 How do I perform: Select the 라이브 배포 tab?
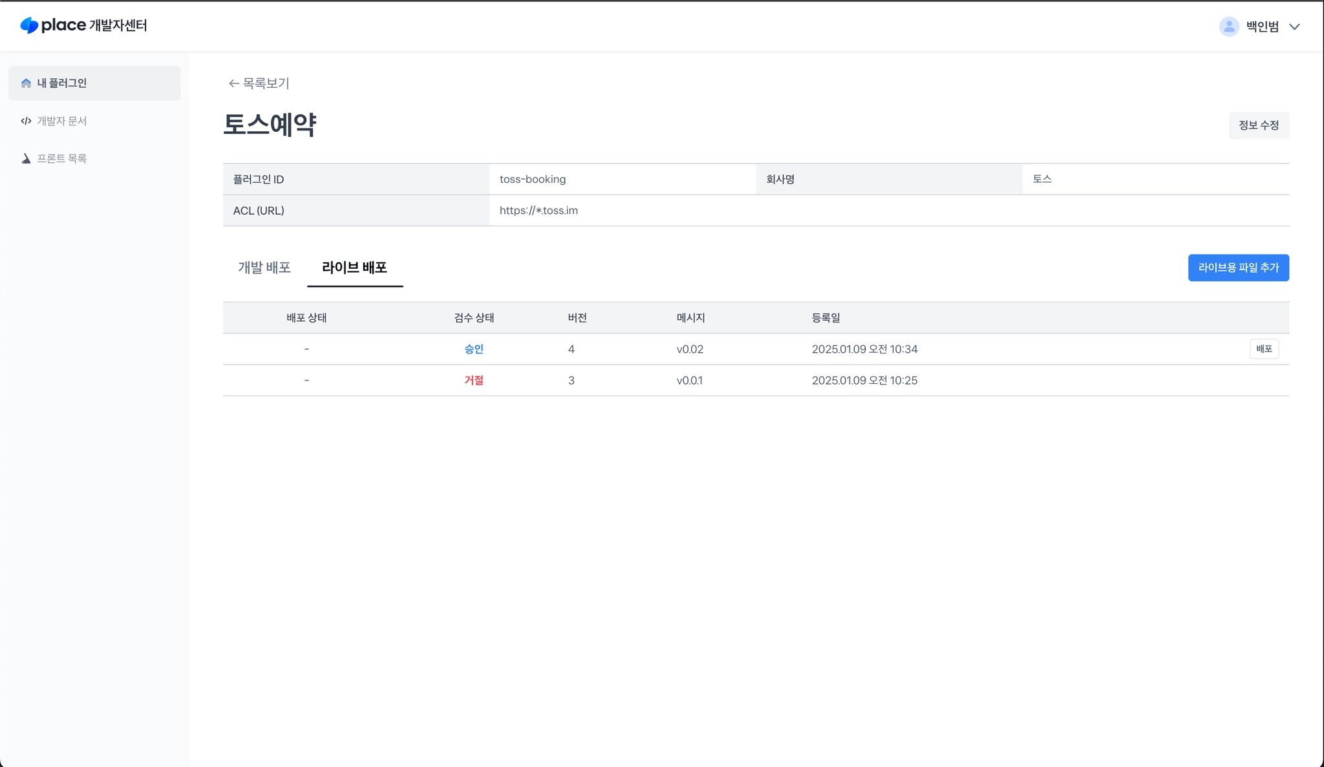click(x=354, y=268)
